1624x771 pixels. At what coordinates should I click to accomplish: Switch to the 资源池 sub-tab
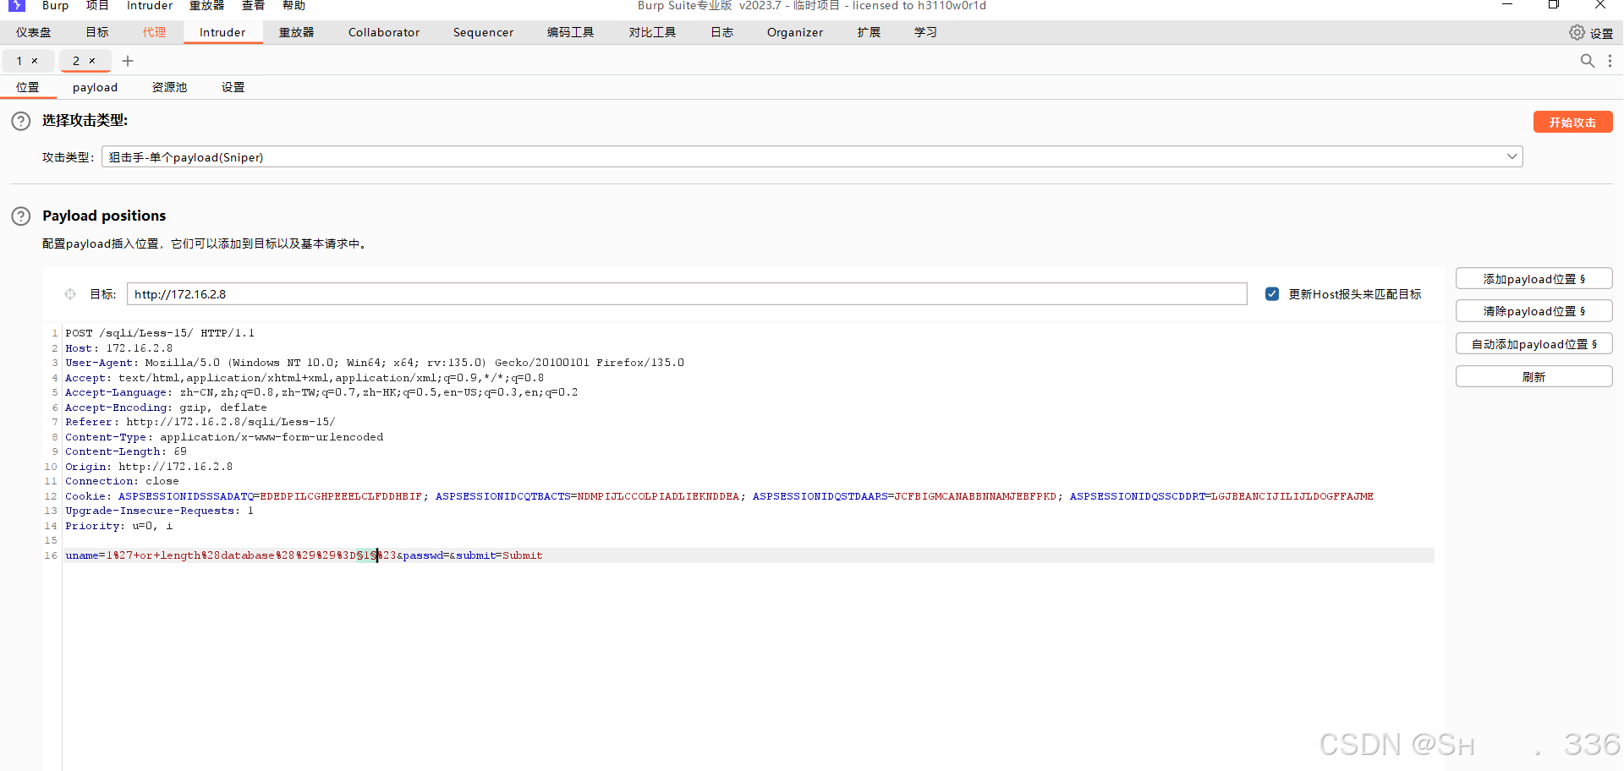(169, 87)
